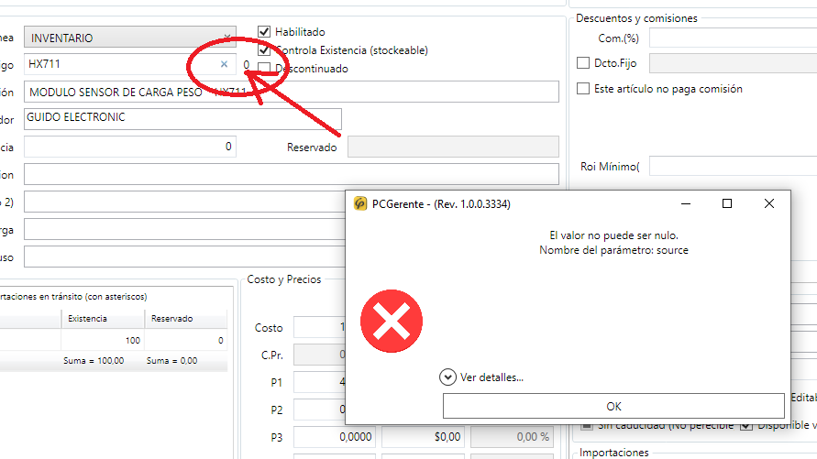Image resolution: width=817 pixels, height=459 pixels.
Task: Uncheck the Habilitado checkbox
Action: coord(265,32)
